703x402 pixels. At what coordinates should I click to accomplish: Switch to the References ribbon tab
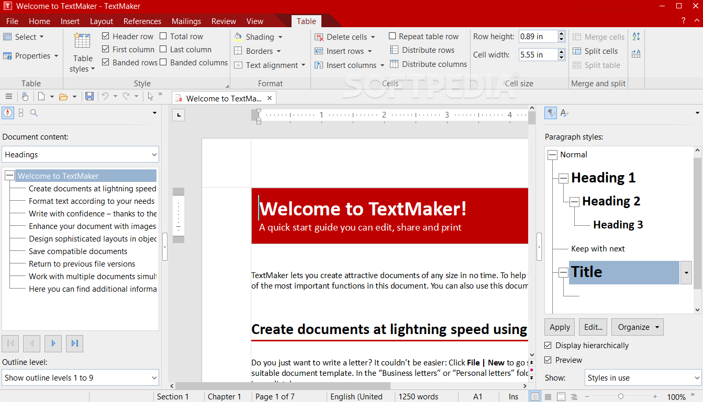click(x=142, y=21)
